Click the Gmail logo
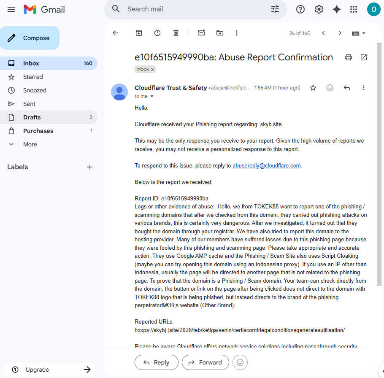The width and height of the screenshot is (384, 378). [x=44, y=9]
